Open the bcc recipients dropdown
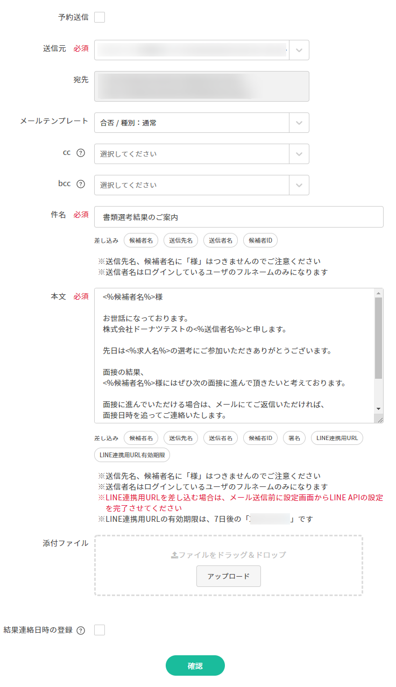 [299, 185]
